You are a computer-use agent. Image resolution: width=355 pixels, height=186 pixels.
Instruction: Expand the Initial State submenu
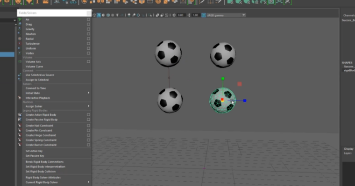point(89,93)
